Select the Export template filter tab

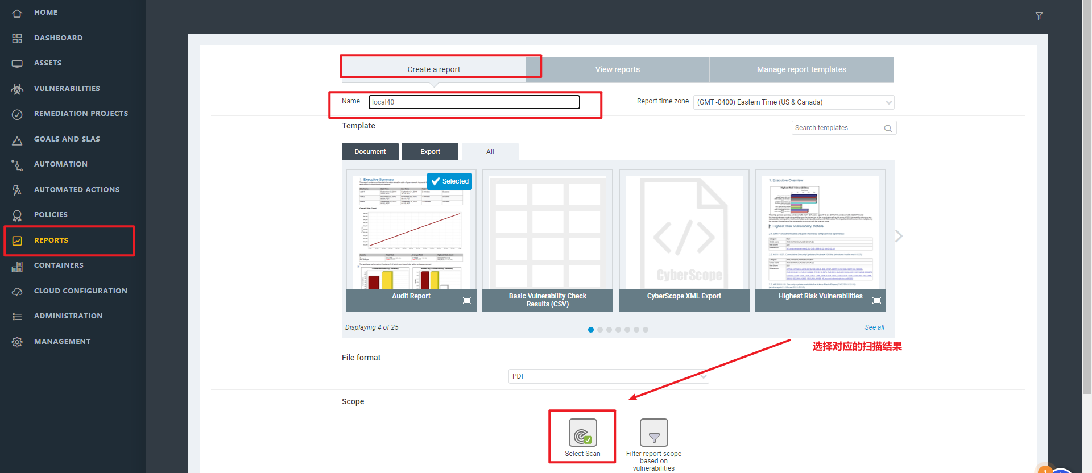(x=430, y=151)
